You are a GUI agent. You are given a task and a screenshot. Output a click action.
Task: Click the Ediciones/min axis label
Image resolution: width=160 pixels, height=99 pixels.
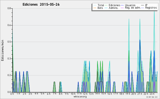point(2,51)
